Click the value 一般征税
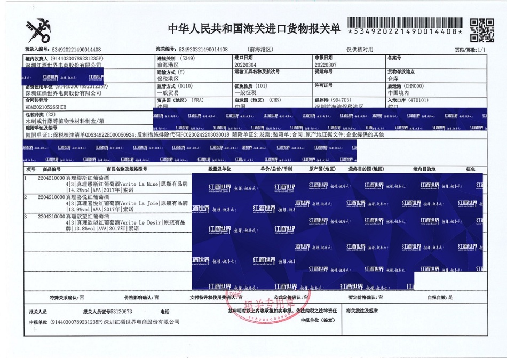 [x=245, y=93]
